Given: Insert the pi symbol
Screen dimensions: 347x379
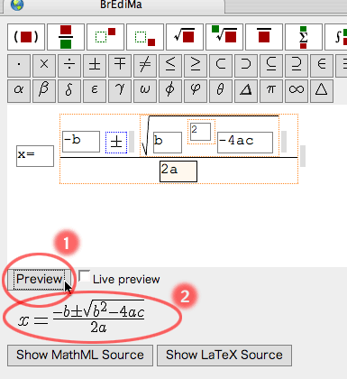Looking at the screenshot, I should click(x=271, y=91).
